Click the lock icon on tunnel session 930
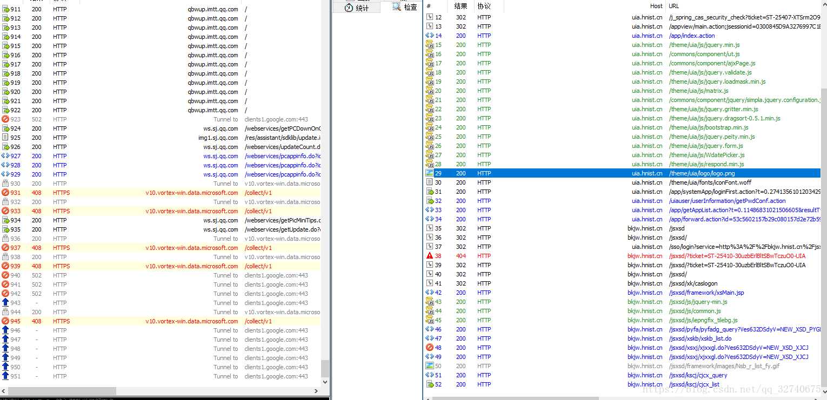827x400 pixels. click(x=5, y=184)
